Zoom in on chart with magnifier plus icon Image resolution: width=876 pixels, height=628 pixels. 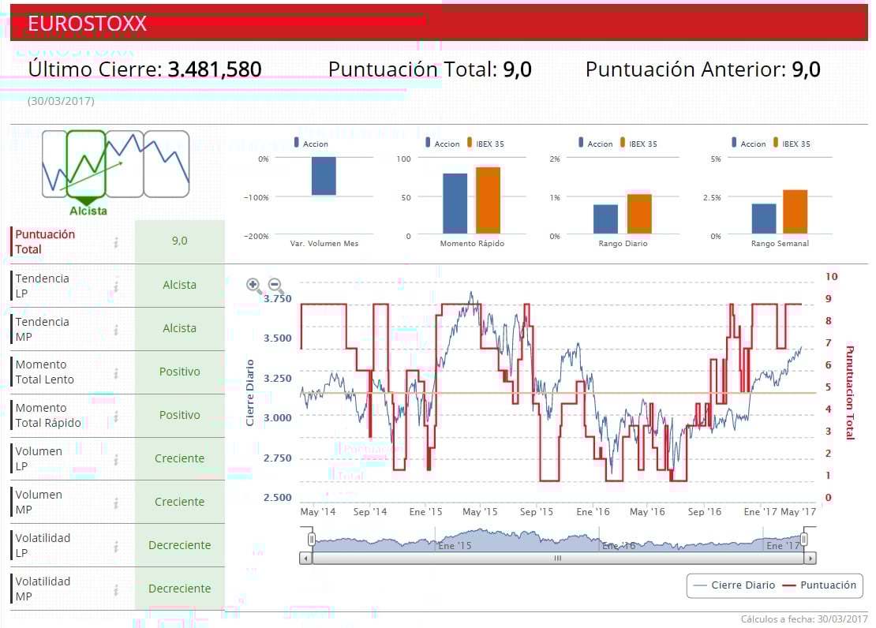(253, 286)
